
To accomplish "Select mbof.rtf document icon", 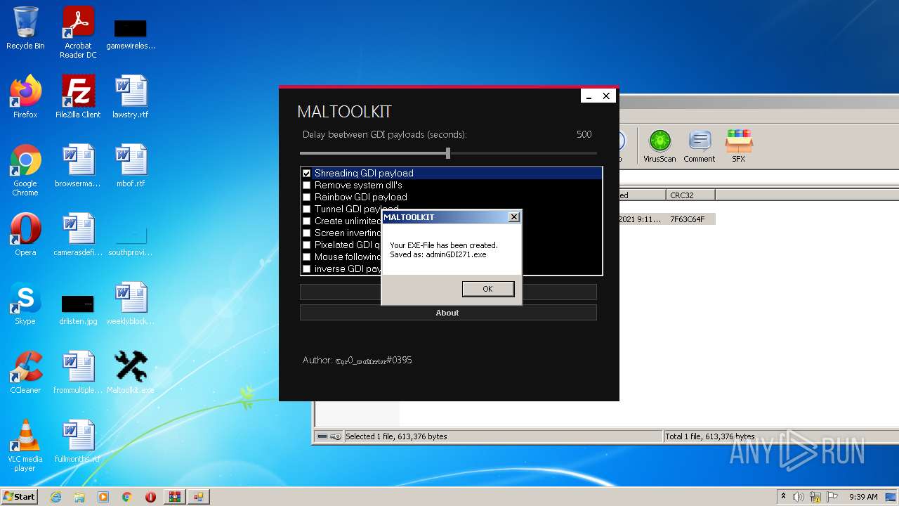I will click(131, 167).
